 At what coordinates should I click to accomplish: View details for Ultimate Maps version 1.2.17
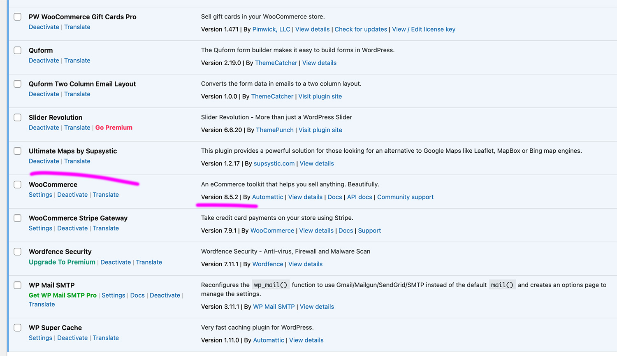317,163
